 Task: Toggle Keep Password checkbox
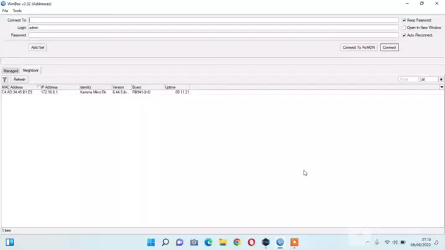[404, 20]
